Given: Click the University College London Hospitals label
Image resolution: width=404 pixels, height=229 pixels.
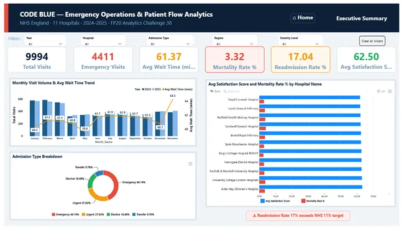Looking at the screenshot, I should pyautogui.click(x=235, y=180).
